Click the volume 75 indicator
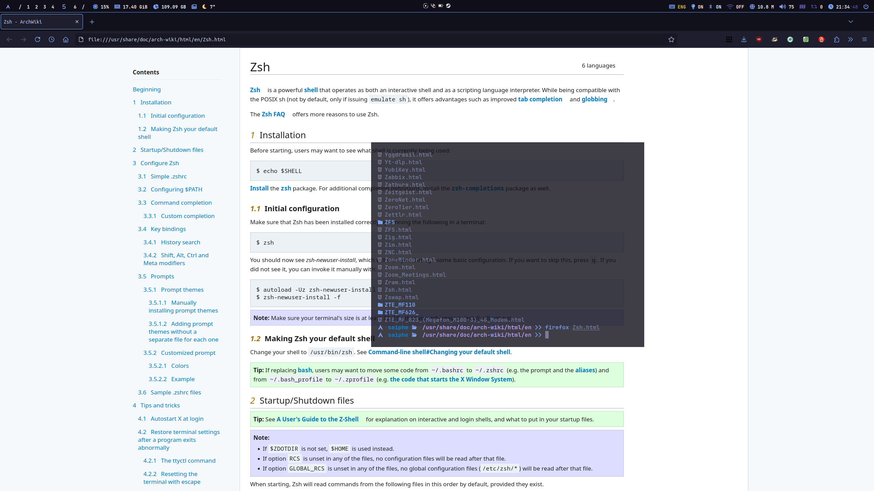This screenshot has width=874, height=491. [x=787, y=6]
